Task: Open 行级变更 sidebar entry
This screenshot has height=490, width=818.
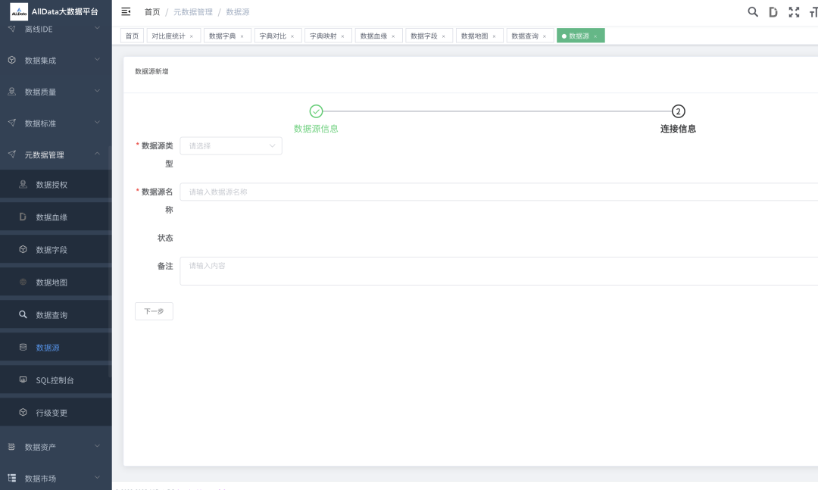Action: (52, 413)
